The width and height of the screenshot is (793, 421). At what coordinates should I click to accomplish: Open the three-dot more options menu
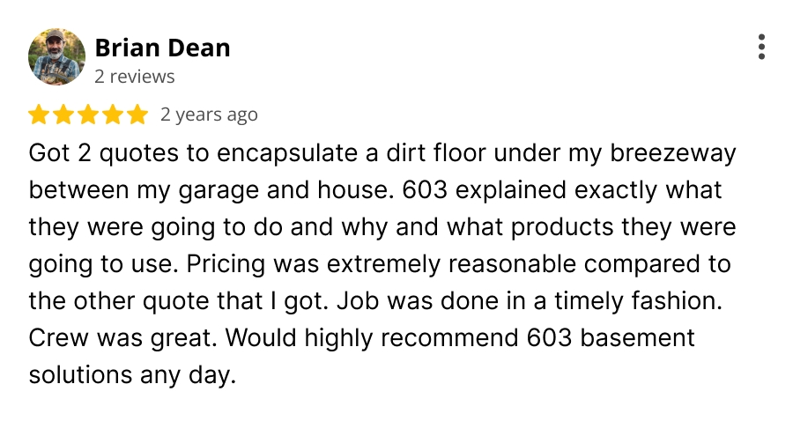tap(761, 47)
